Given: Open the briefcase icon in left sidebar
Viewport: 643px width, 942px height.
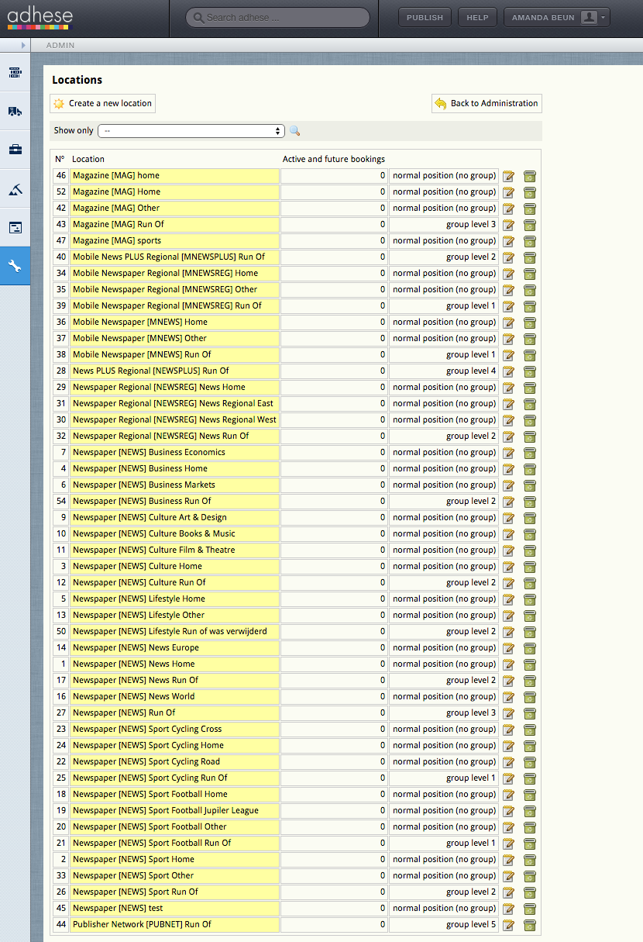Looking at the screenshot, I should coord(15,150).
